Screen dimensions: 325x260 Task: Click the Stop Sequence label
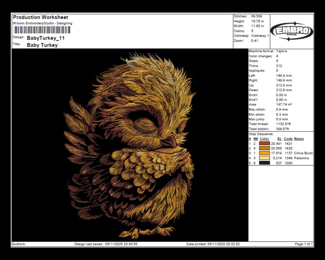261,134
